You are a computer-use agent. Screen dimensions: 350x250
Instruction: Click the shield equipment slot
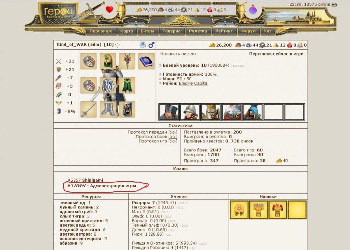pyautogui.click(x=127, y=109)
